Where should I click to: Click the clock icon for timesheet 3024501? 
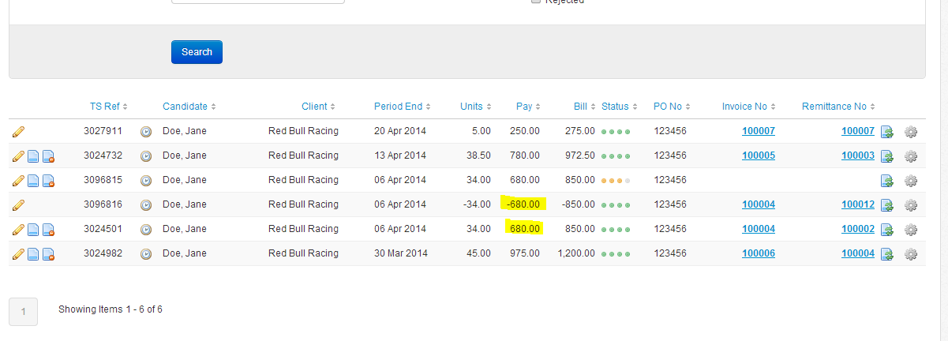146,230
